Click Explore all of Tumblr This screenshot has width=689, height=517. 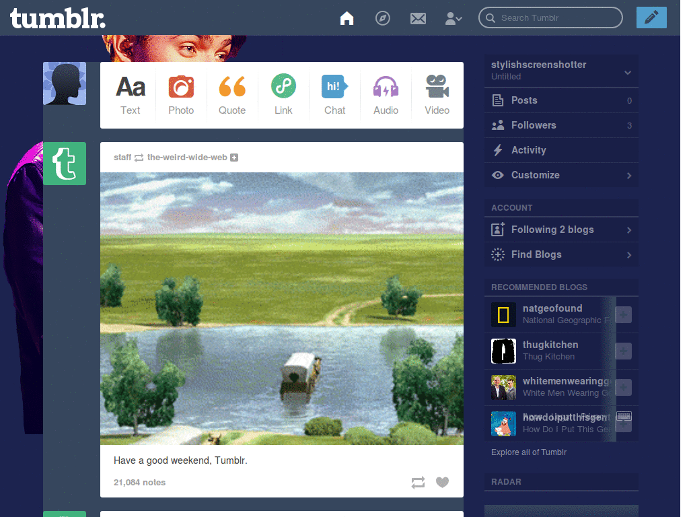[529, 452]
